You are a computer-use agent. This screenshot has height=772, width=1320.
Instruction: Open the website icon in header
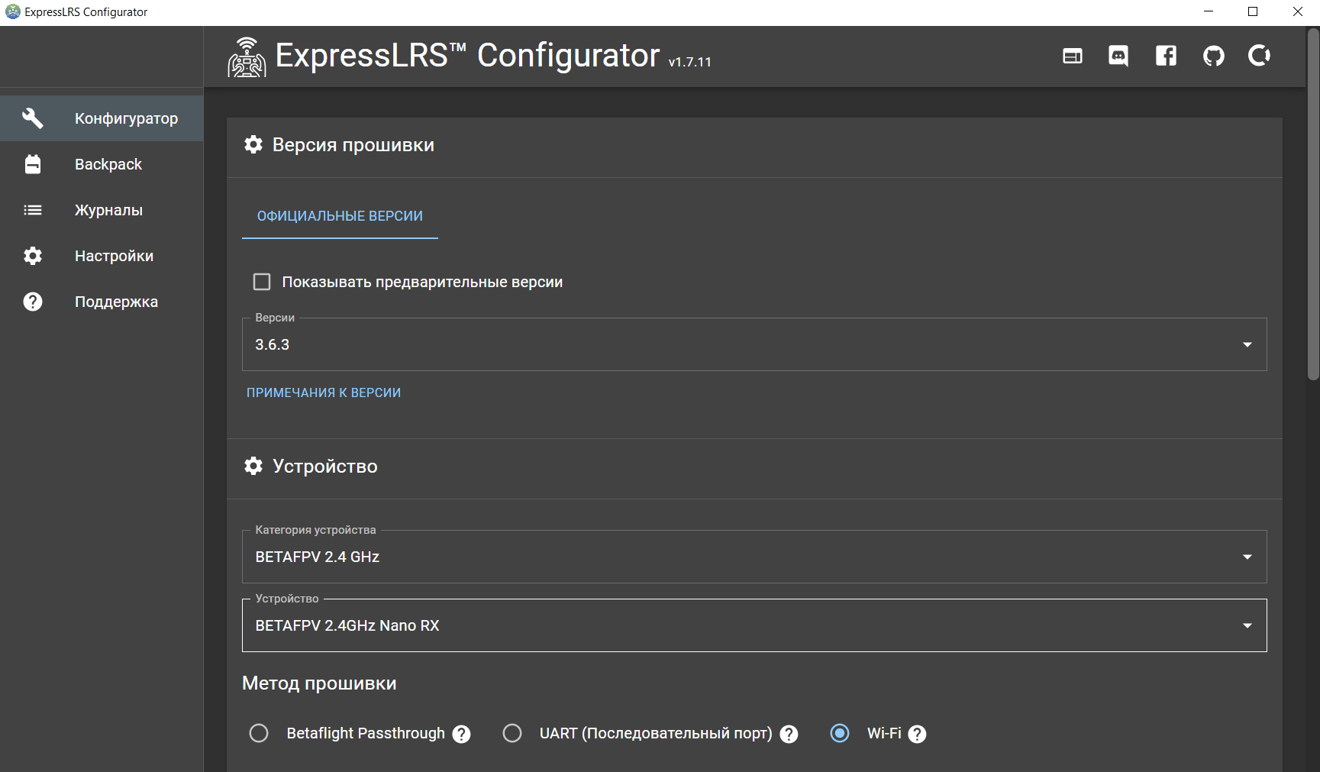tap(1073, 56)
